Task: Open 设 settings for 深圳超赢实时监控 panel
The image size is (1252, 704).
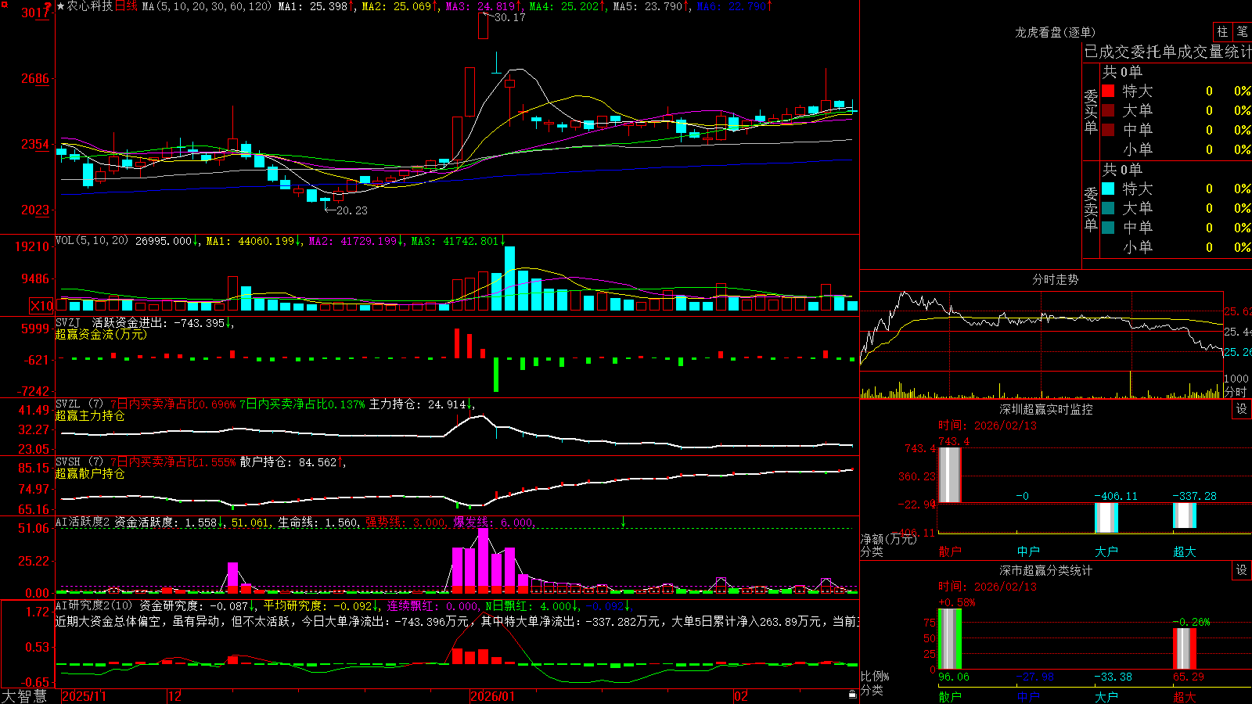Action: 1242,409
